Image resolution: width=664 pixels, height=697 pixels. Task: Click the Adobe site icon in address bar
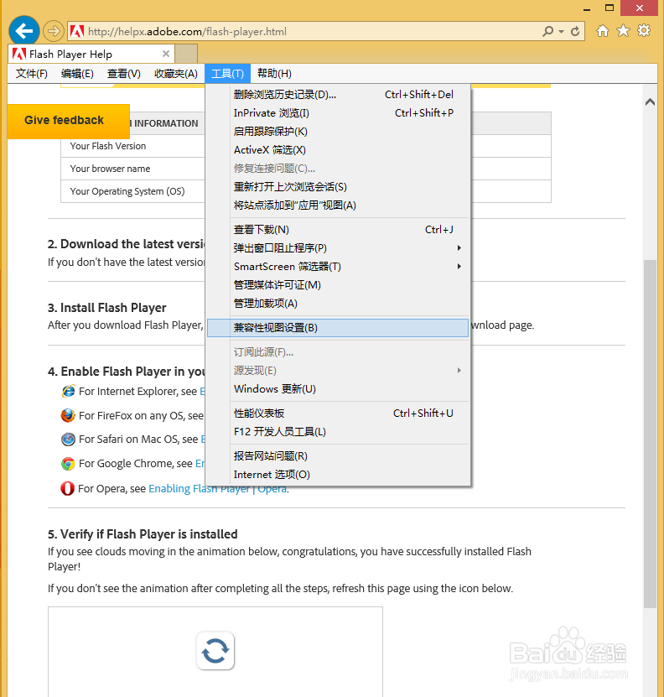(77, 32)
